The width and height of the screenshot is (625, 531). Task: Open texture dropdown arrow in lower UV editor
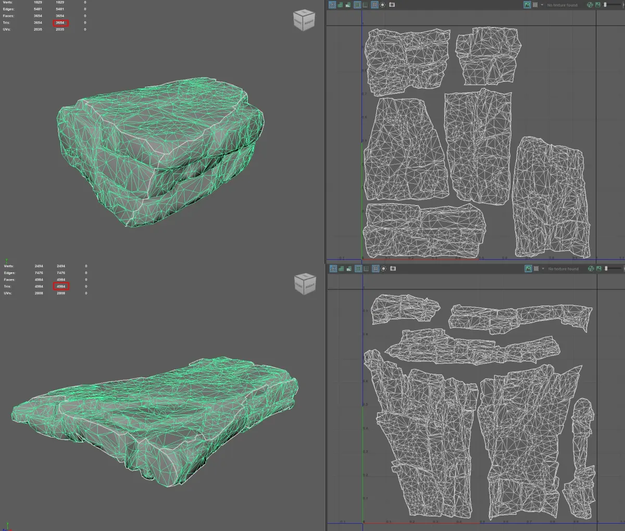coord(543,269)
